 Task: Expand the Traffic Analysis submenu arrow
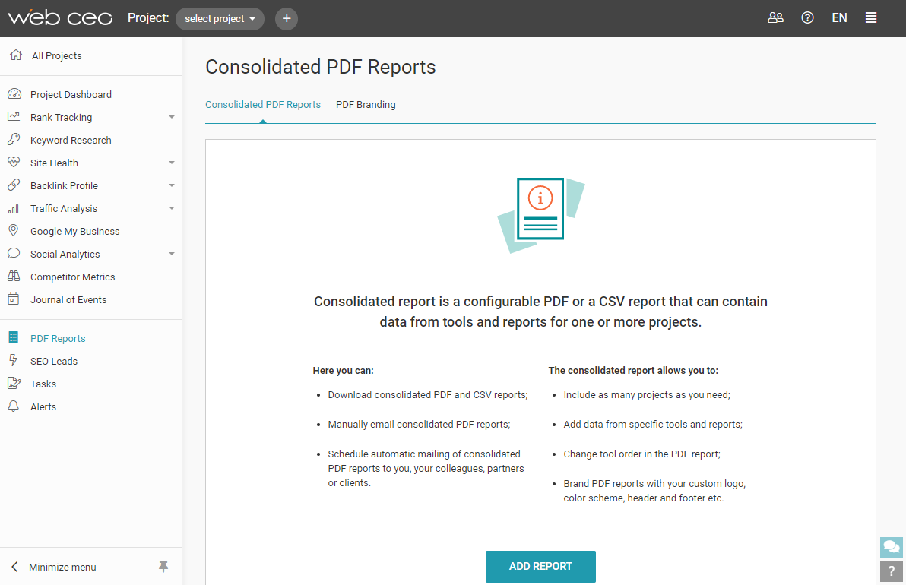click(x=172, y=208)
